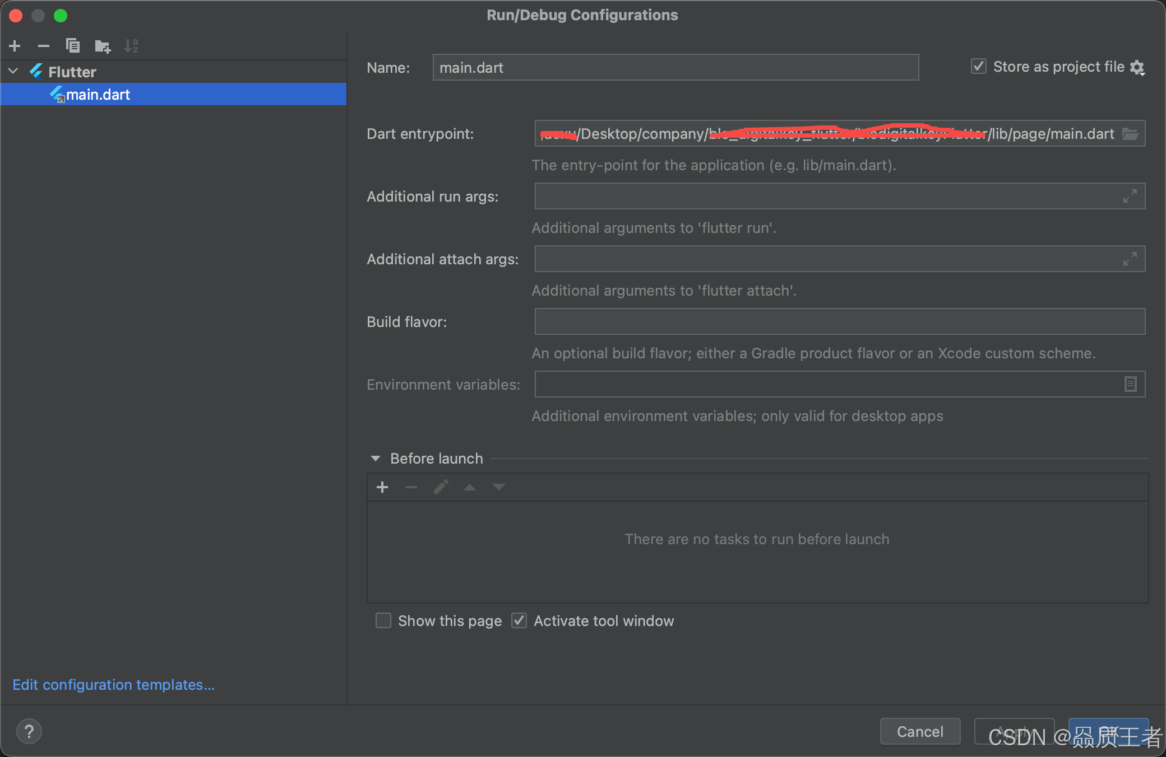
Task: Open the help button
Action: (29, 731)
